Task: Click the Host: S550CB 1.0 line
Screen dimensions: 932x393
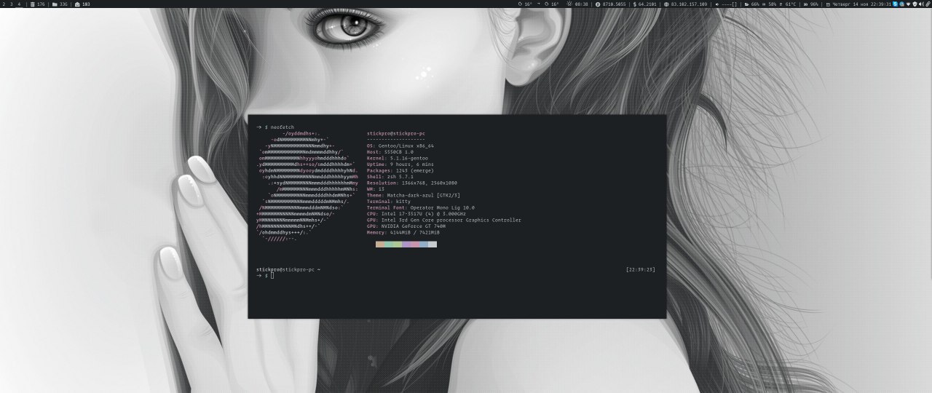Action: [x=390, y=152]
